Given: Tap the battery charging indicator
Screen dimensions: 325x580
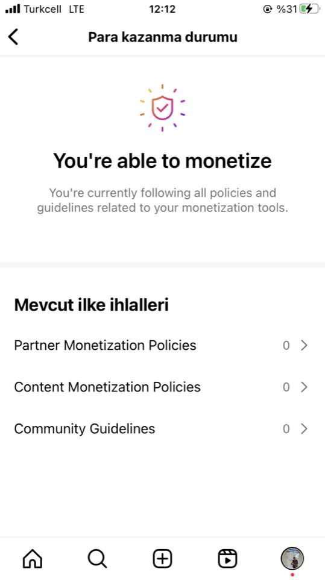Looking at the screenshot, I should [x=309, y=9].
